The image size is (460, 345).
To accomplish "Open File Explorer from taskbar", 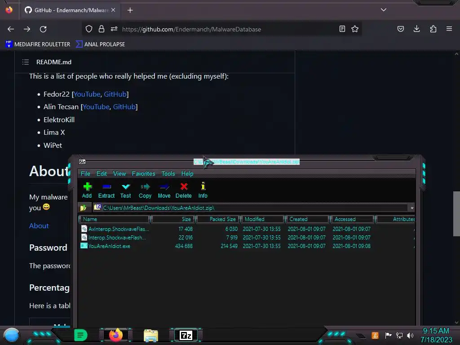I will 151,336.
